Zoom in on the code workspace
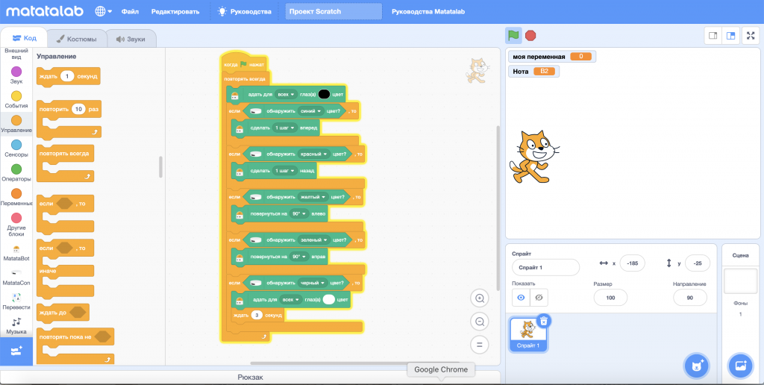 click(x=480, y=298)
